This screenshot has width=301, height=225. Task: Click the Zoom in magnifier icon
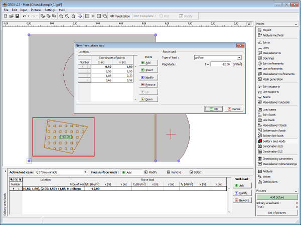[61, 16]
